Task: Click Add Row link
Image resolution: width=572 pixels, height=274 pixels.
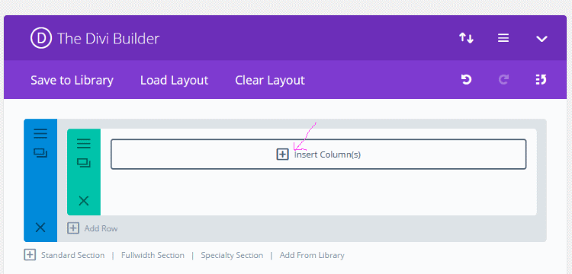Action: point(92,228)
